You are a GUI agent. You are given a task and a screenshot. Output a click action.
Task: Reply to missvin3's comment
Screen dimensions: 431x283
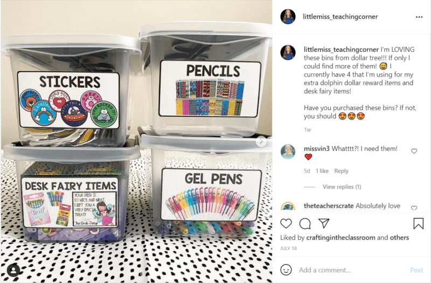[341, 171]
